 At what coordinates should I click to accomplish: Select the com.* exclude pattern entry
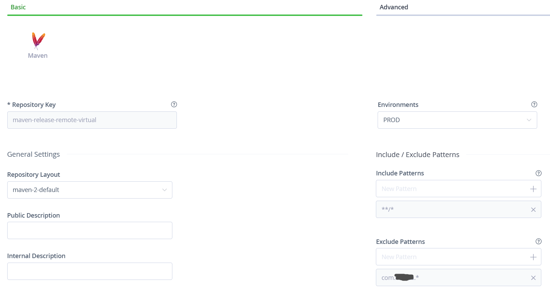point(450,277)
